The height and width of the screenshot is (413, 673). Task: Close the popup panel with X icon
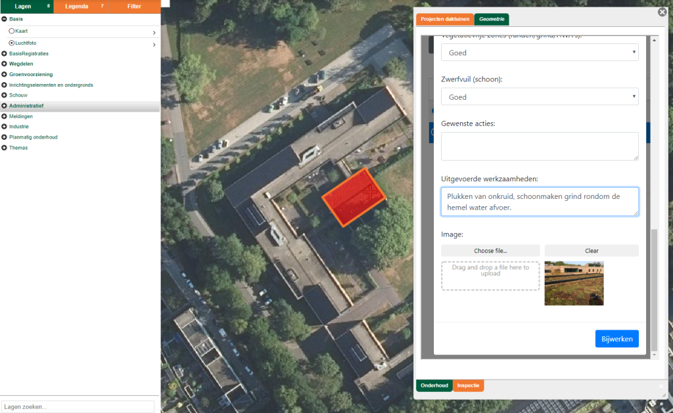click(662, 12)
